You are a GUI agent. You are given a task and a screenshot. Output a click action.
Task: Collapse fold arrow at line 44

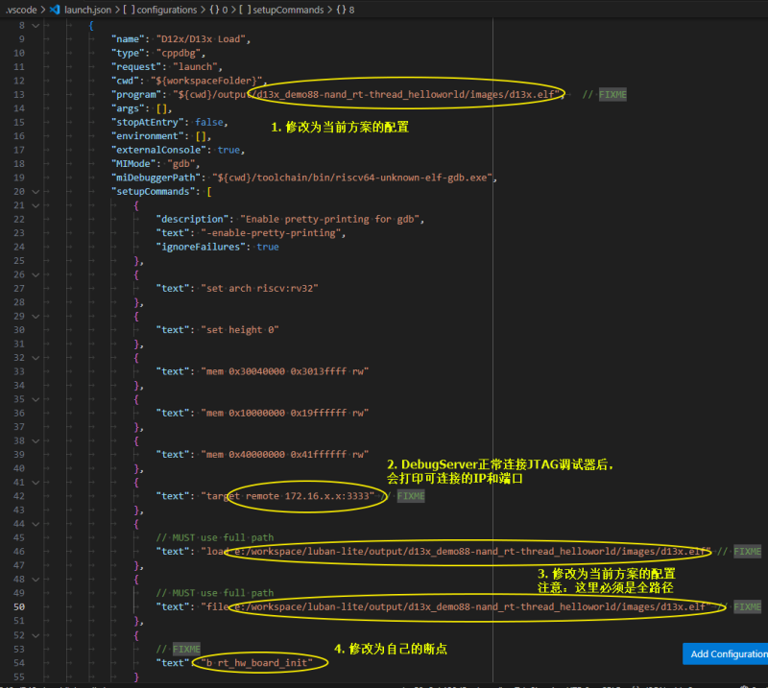tap(36, 524)
